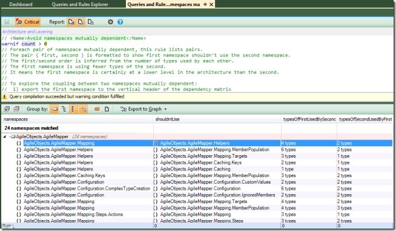Click '24 namespaces matched' summary text

[x=31, y=128]
